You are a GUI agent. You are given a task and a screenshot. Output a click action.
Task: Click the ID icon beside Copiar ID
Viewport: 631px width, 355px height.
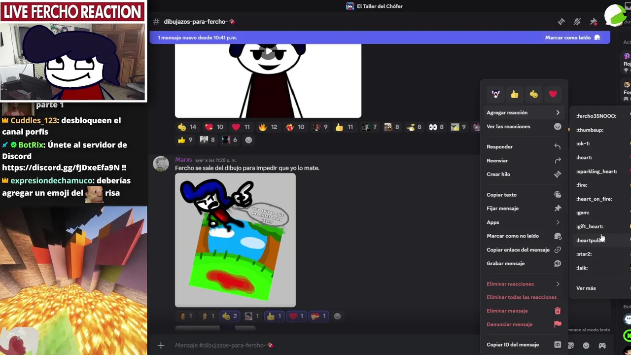point(558,345)
